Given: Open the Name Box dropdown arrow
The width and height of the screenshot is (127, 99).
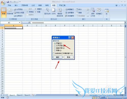Looking at the screenshot, I should pos(20,23).
